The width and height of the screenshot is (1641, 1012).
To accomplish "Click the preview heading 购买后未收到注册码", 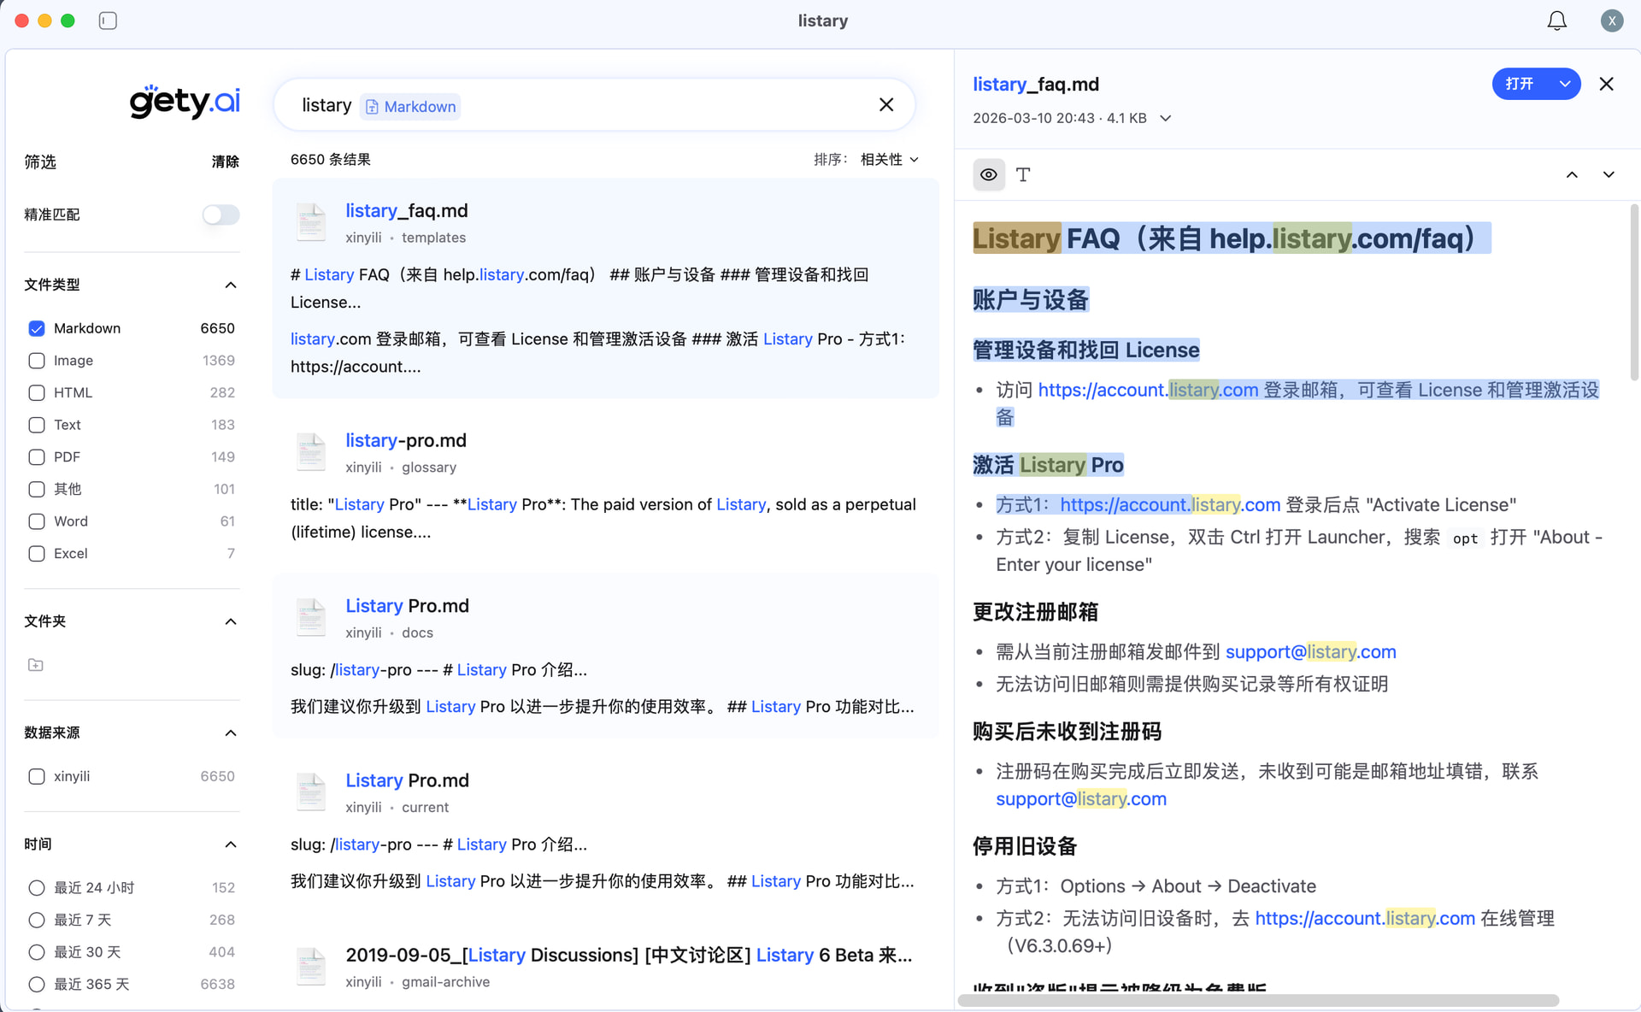I will tap(1067, 732).
